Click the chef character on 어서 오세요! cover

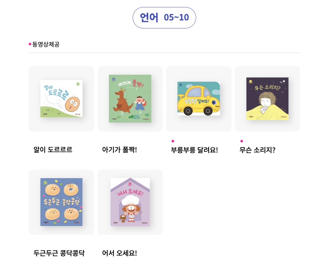(x=130, y=207)
